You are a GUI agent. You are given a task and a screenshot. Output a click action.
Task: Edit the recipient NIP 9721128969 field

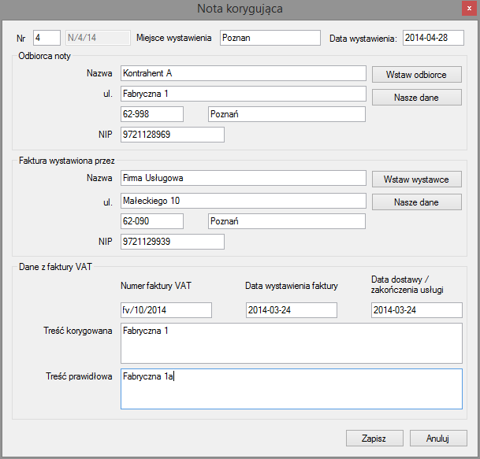click(172, 135)
